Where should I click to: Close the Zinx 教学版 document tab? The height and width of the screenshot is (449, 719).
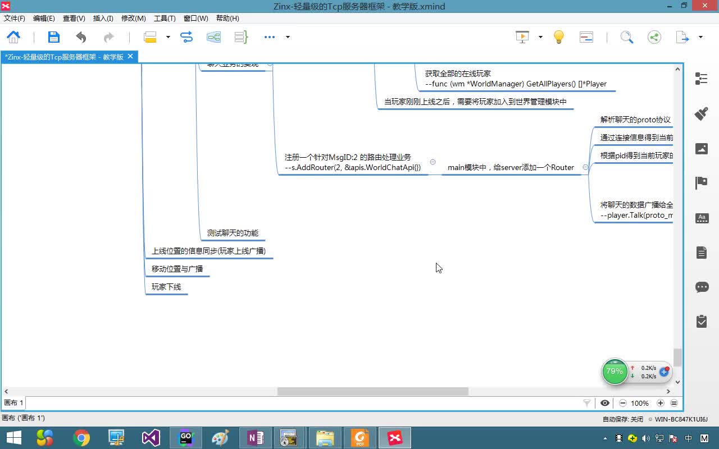coord(130,57)
